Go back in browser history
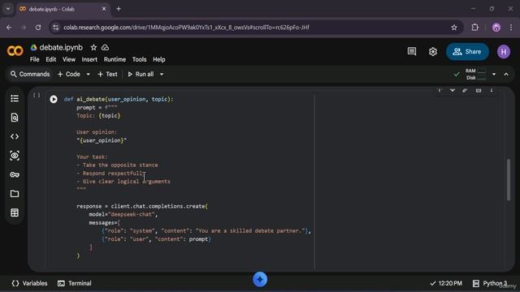 coord(9,28)
